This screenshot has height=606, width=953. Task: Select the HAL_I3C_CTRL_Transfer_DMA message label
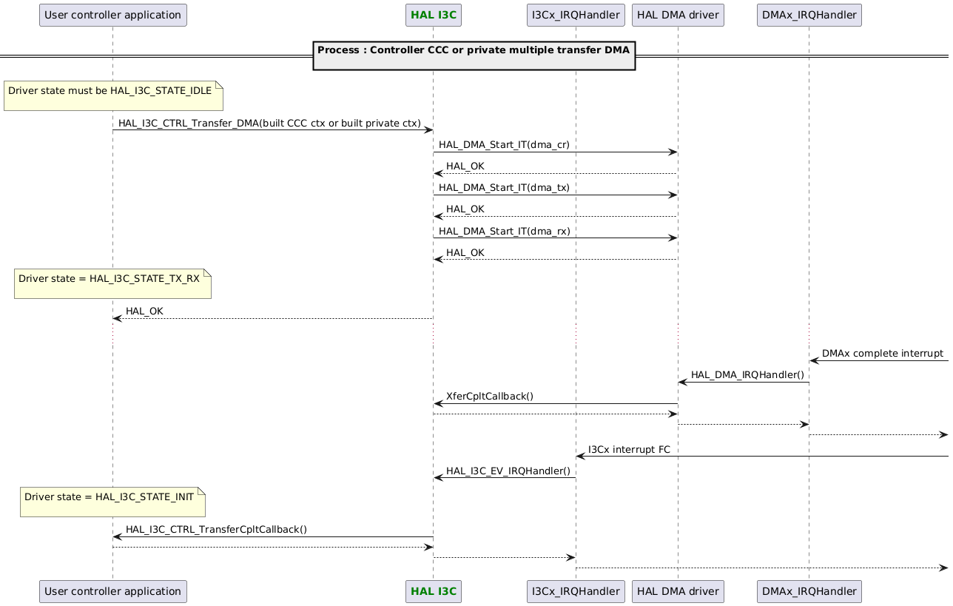tap(269, 123)
